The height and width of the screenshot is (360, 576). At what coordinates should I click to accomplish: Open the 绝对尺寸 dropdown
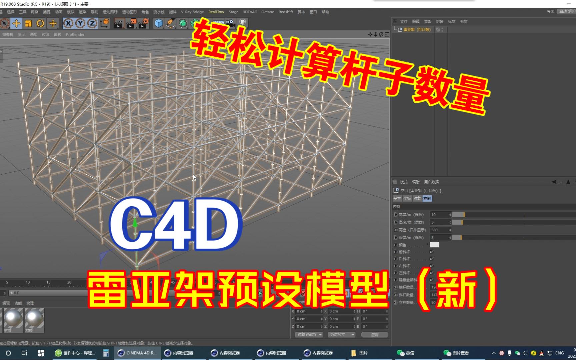click(342, 334)
